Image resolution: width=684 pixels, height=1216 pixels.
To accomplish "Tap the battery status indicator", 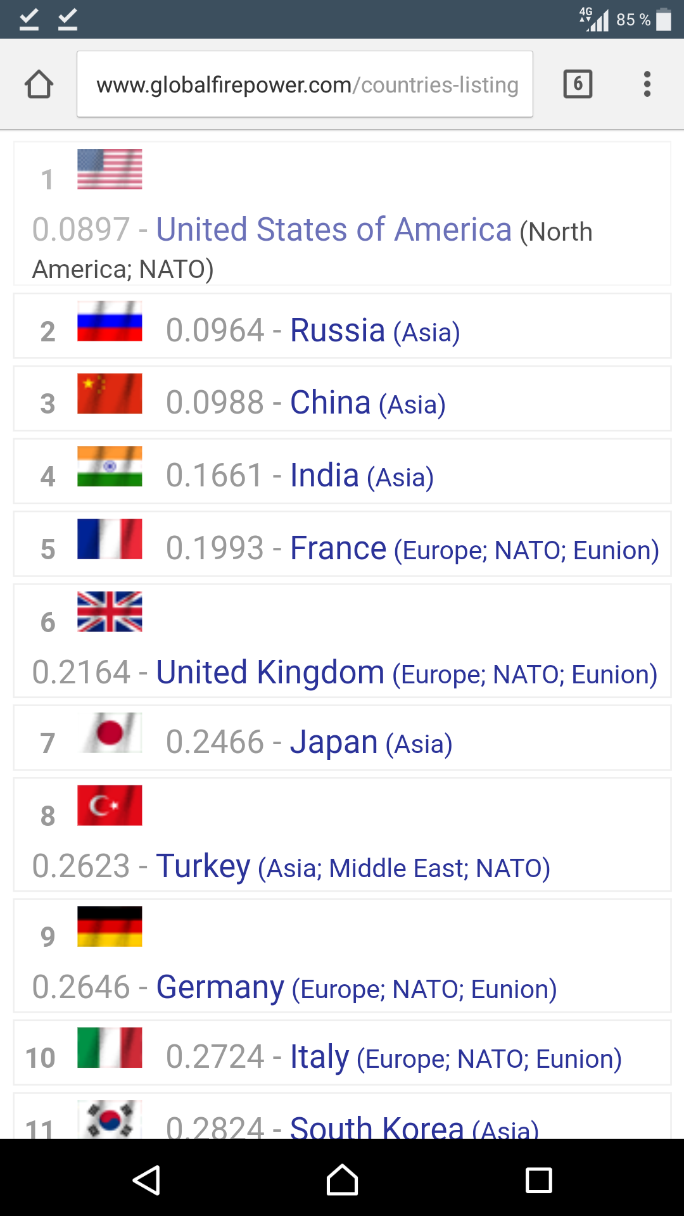I will [663, 19].
